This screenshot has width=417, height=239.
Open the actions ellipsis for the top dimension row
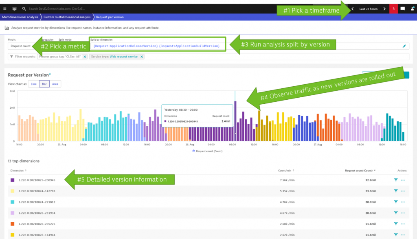403,180
